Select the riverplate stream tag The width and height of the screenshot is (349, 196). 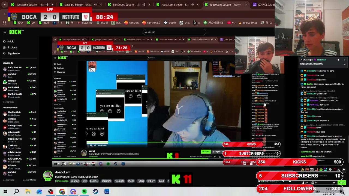[x=119, y=181]
